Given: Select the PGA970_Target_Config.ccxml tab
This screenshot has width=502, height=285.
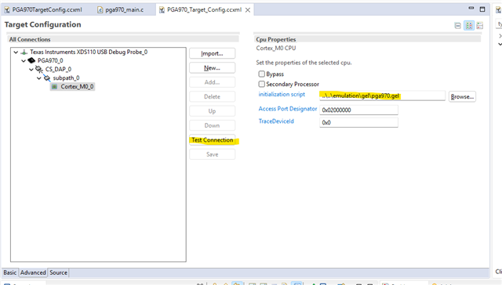Looking at the screenshot, I should click(204, 10).
